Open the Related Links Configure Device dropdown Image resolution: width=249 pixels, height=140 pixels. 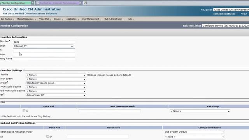click(225, 26)
